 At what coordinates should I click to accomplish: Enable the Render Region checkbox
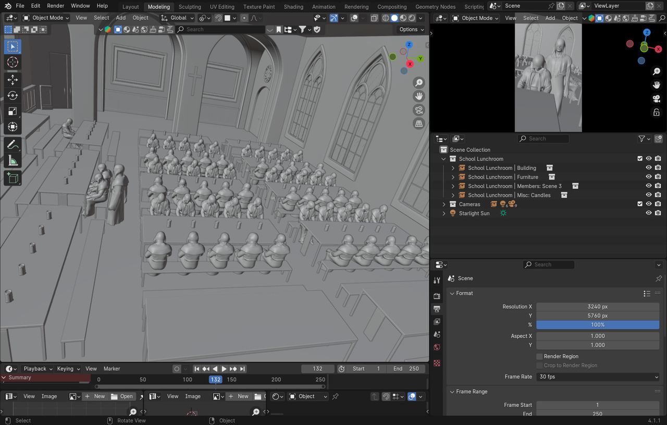point(539,357)
